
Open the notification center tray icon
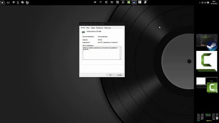coord(208,2)
